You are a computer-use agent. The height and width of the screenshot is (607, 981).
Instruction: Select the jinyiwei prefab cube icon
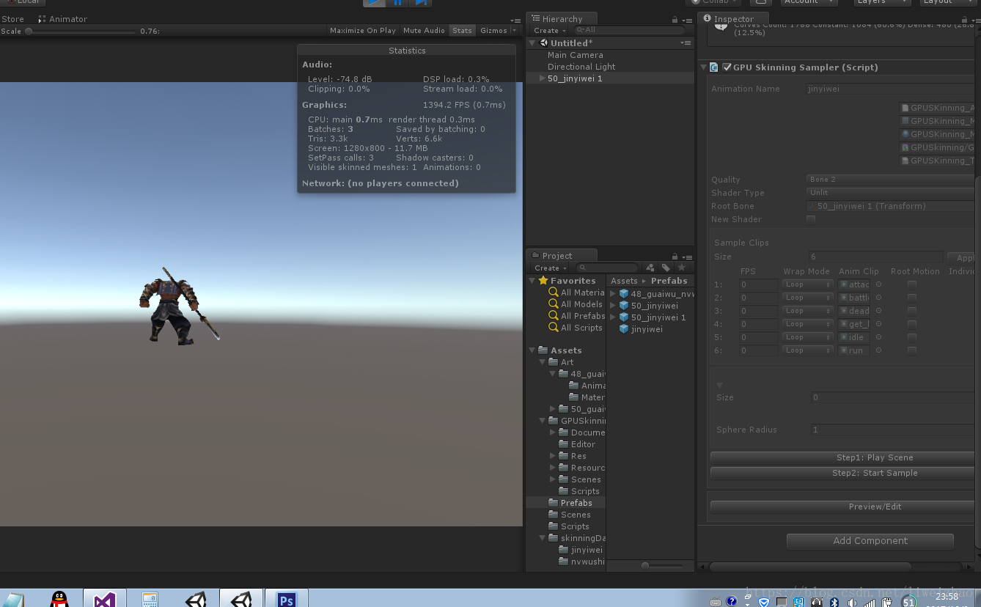pos(624,329)
